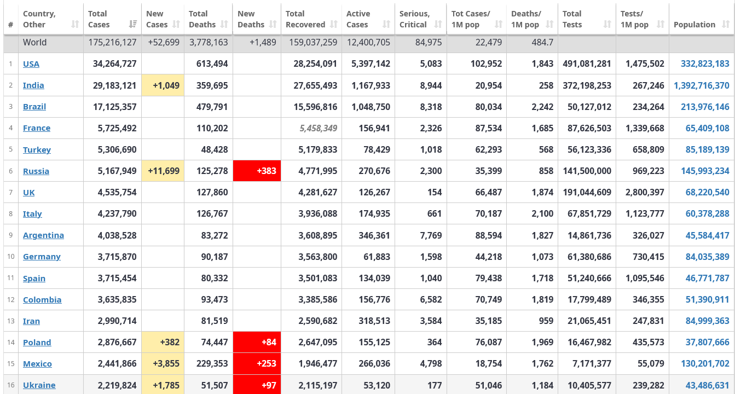Open the India country link
This screenshot has width=735, height=394.
pos(33,85)
